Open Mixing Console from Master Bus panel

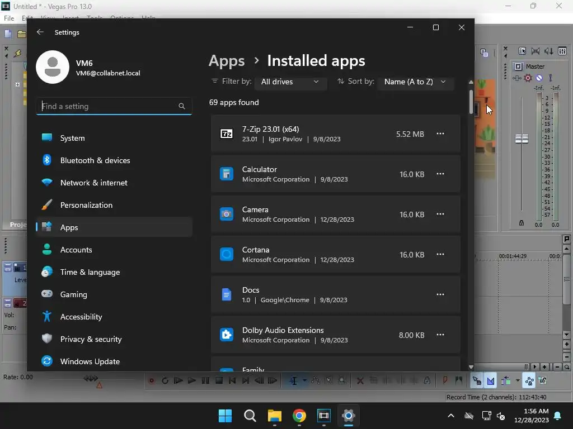[x=562, y=51]
